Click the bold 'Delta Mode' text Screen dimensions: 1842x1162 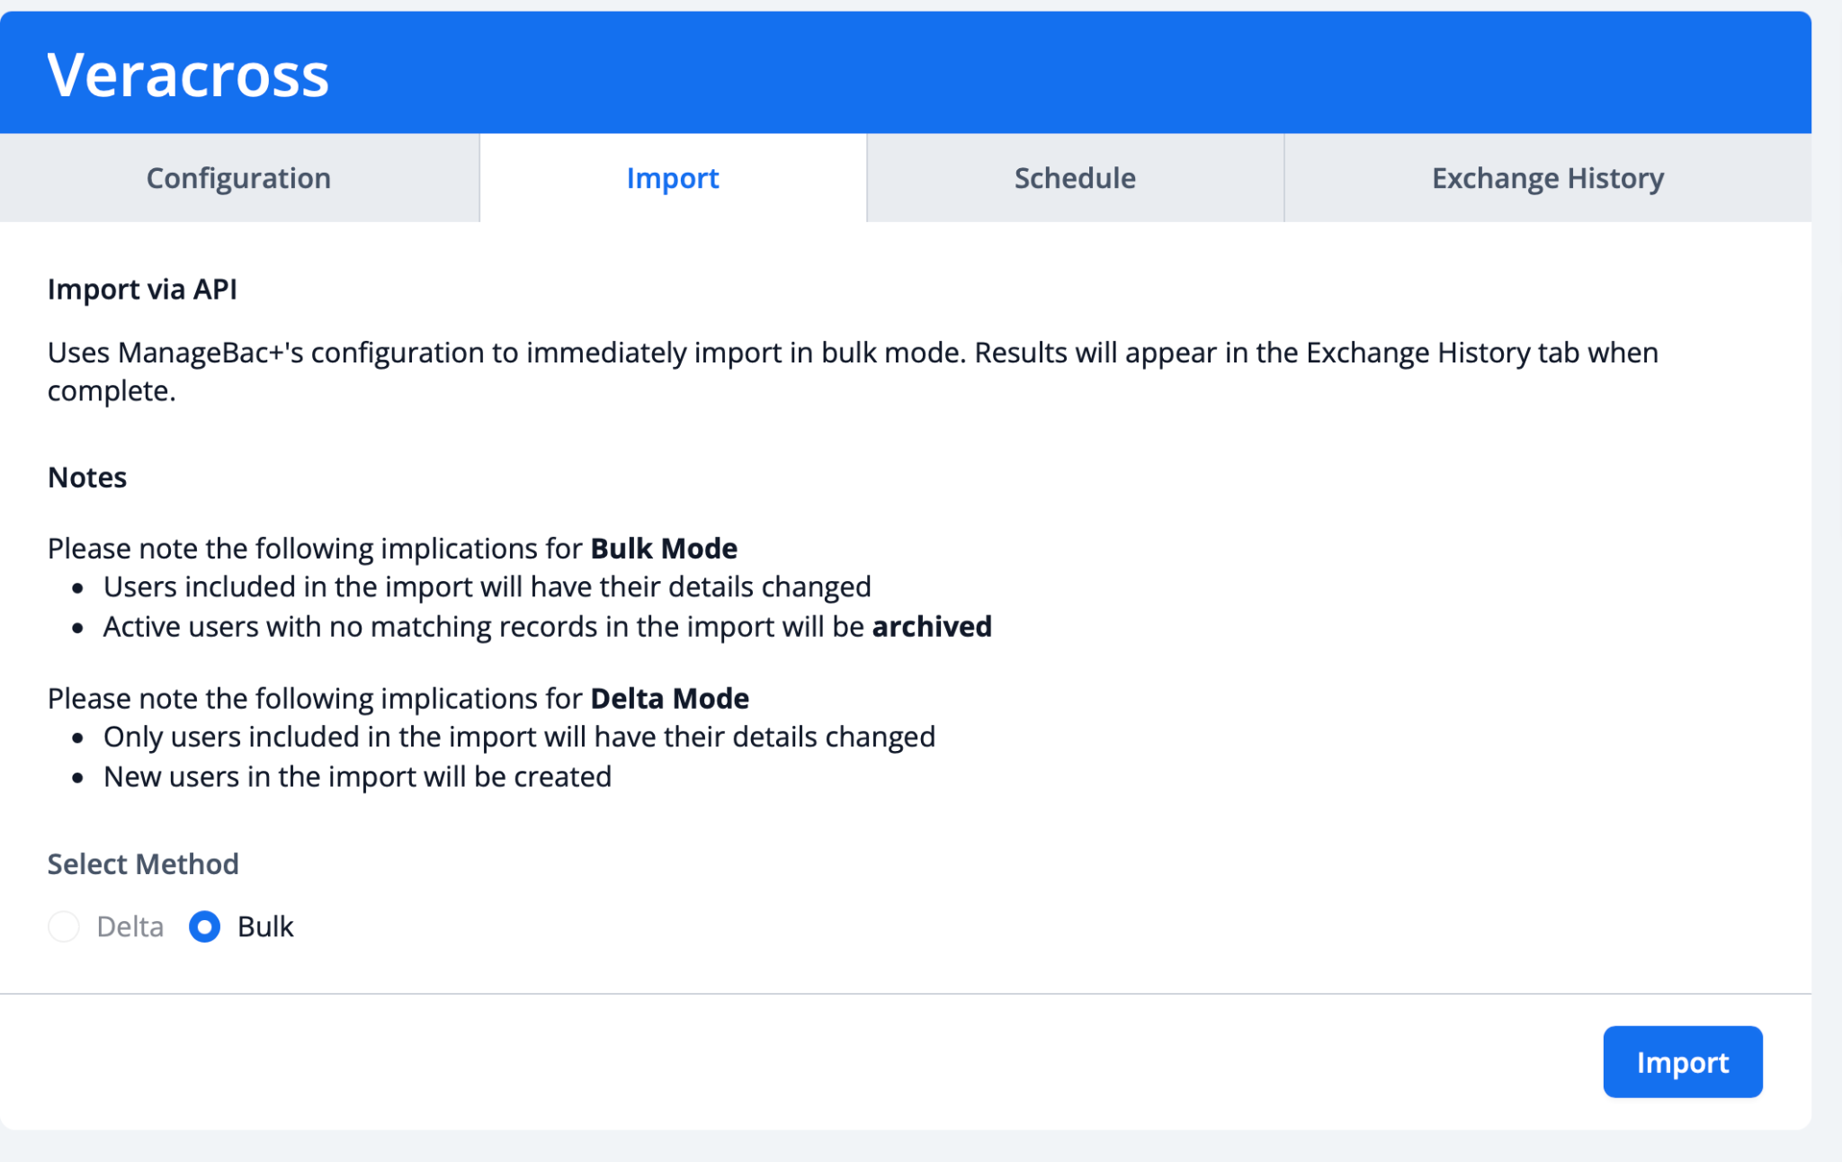670,698
